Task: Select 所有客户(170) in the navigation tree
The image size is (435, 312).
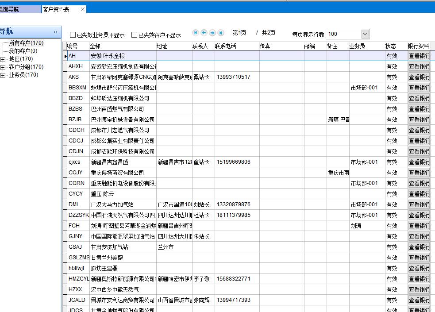Action: click(26, 43)
